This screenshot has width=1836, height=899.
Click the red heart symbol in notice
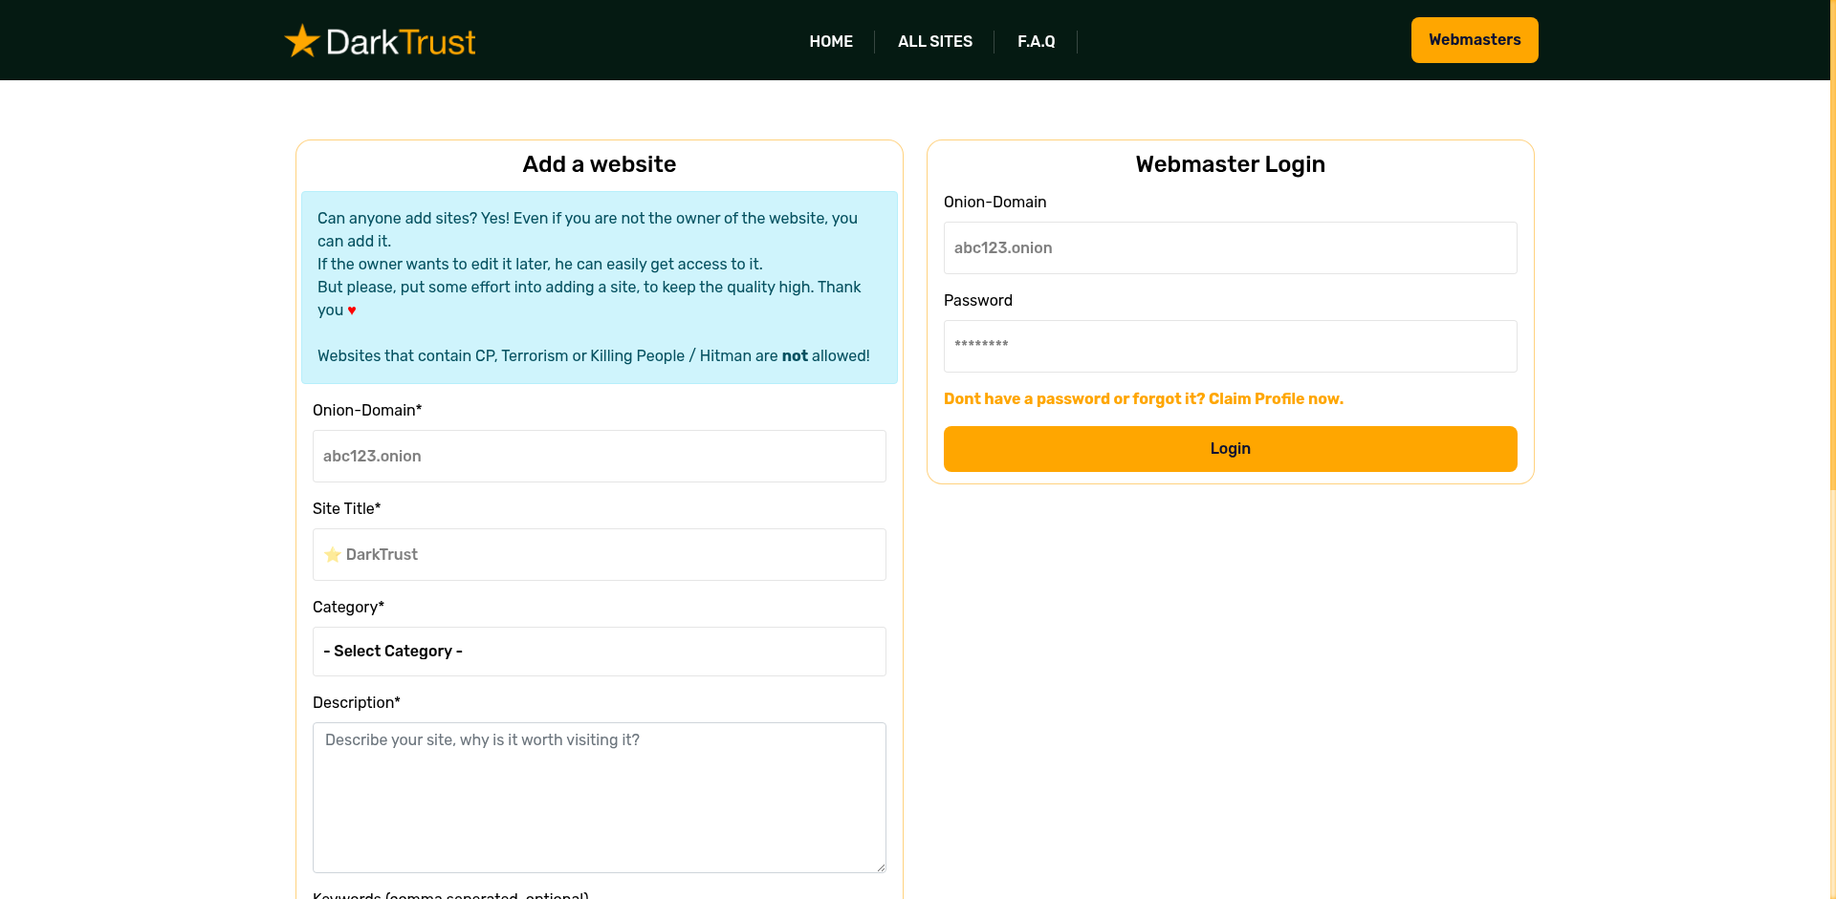[351, 310]
